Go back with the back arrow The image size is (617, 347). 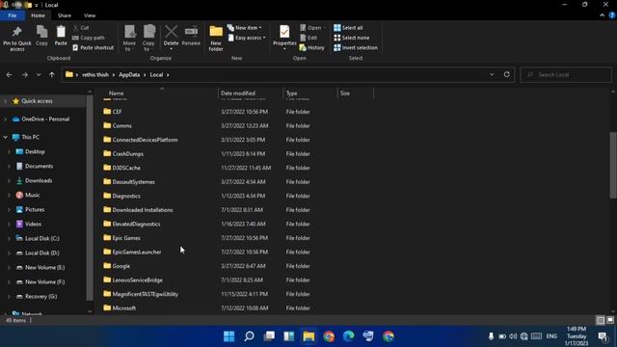point(9,74)
